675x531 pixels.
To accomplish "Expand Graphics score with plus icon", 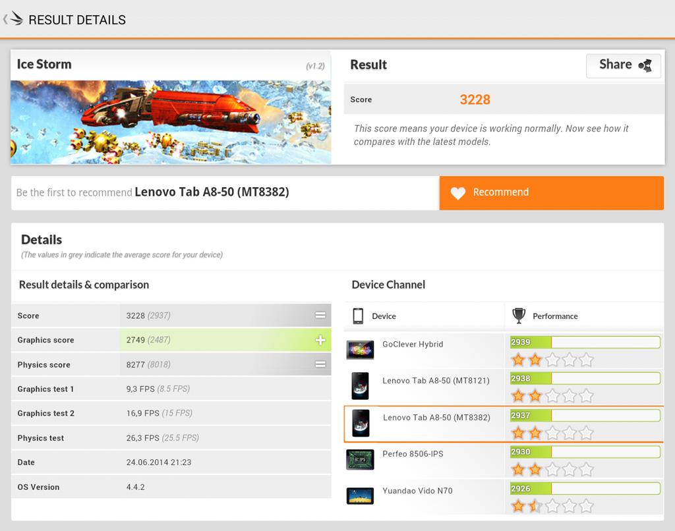I will 320,340.
